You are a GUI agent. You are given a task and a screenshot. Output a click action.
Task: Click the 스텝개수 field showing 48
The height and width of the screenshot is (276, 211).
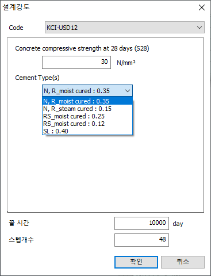141,240
